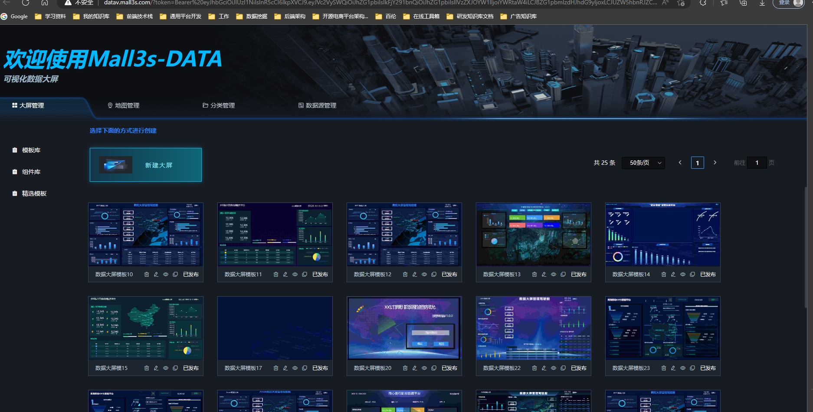813x412 pixels.
Task: Switch to 分类管理 tab
Action: [x=219, y=105]
